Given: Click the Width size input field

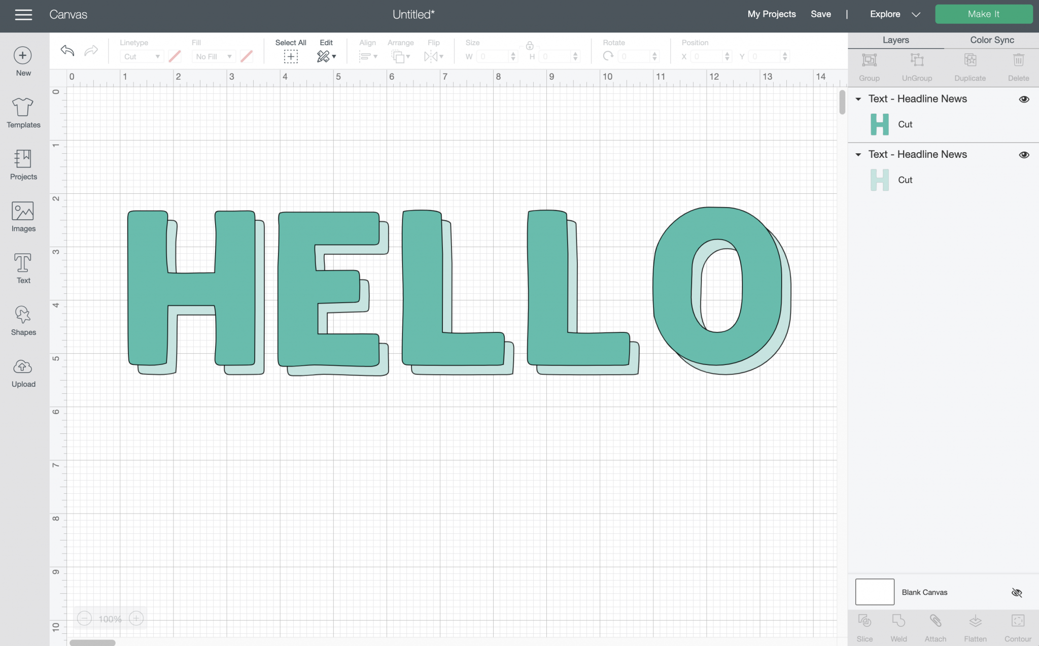Looking at the screenshot, I should 493,56.
